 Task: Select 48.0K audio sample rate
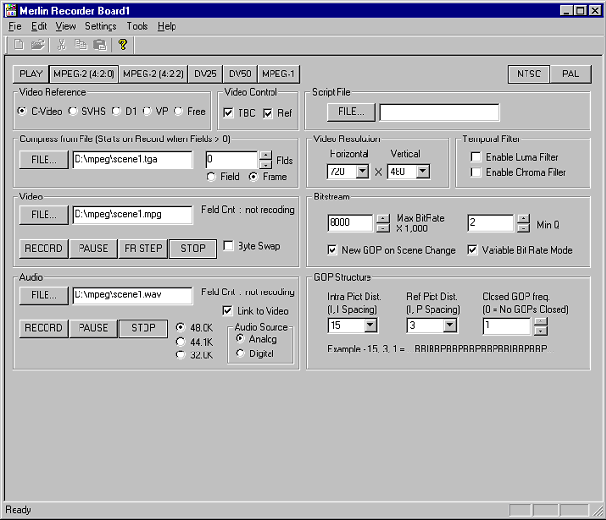pyautogui.click(x=195, y=327)
